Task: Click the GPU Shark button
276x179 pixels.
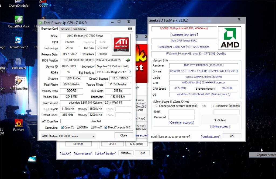Action: [x=136, y=144]
